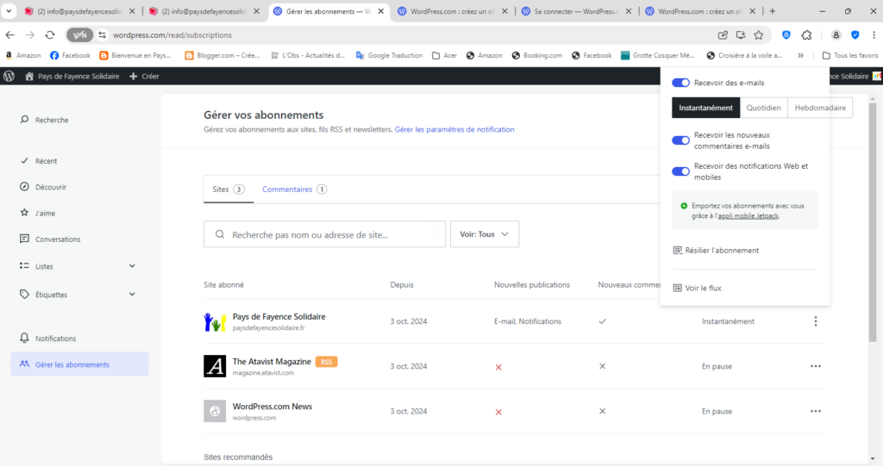Open vertical dots menu for Pays de Fayence
This screenshot has height=466, width=883.
[815, 321]
